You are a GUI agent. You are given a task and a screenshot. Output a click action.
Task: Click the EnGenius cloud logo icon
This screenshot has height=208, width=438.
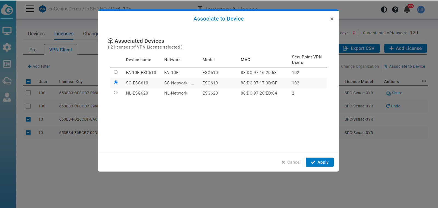7,10
